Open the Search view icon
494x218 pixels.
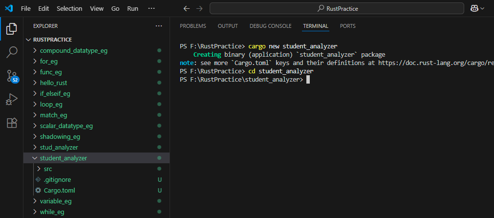12,52
